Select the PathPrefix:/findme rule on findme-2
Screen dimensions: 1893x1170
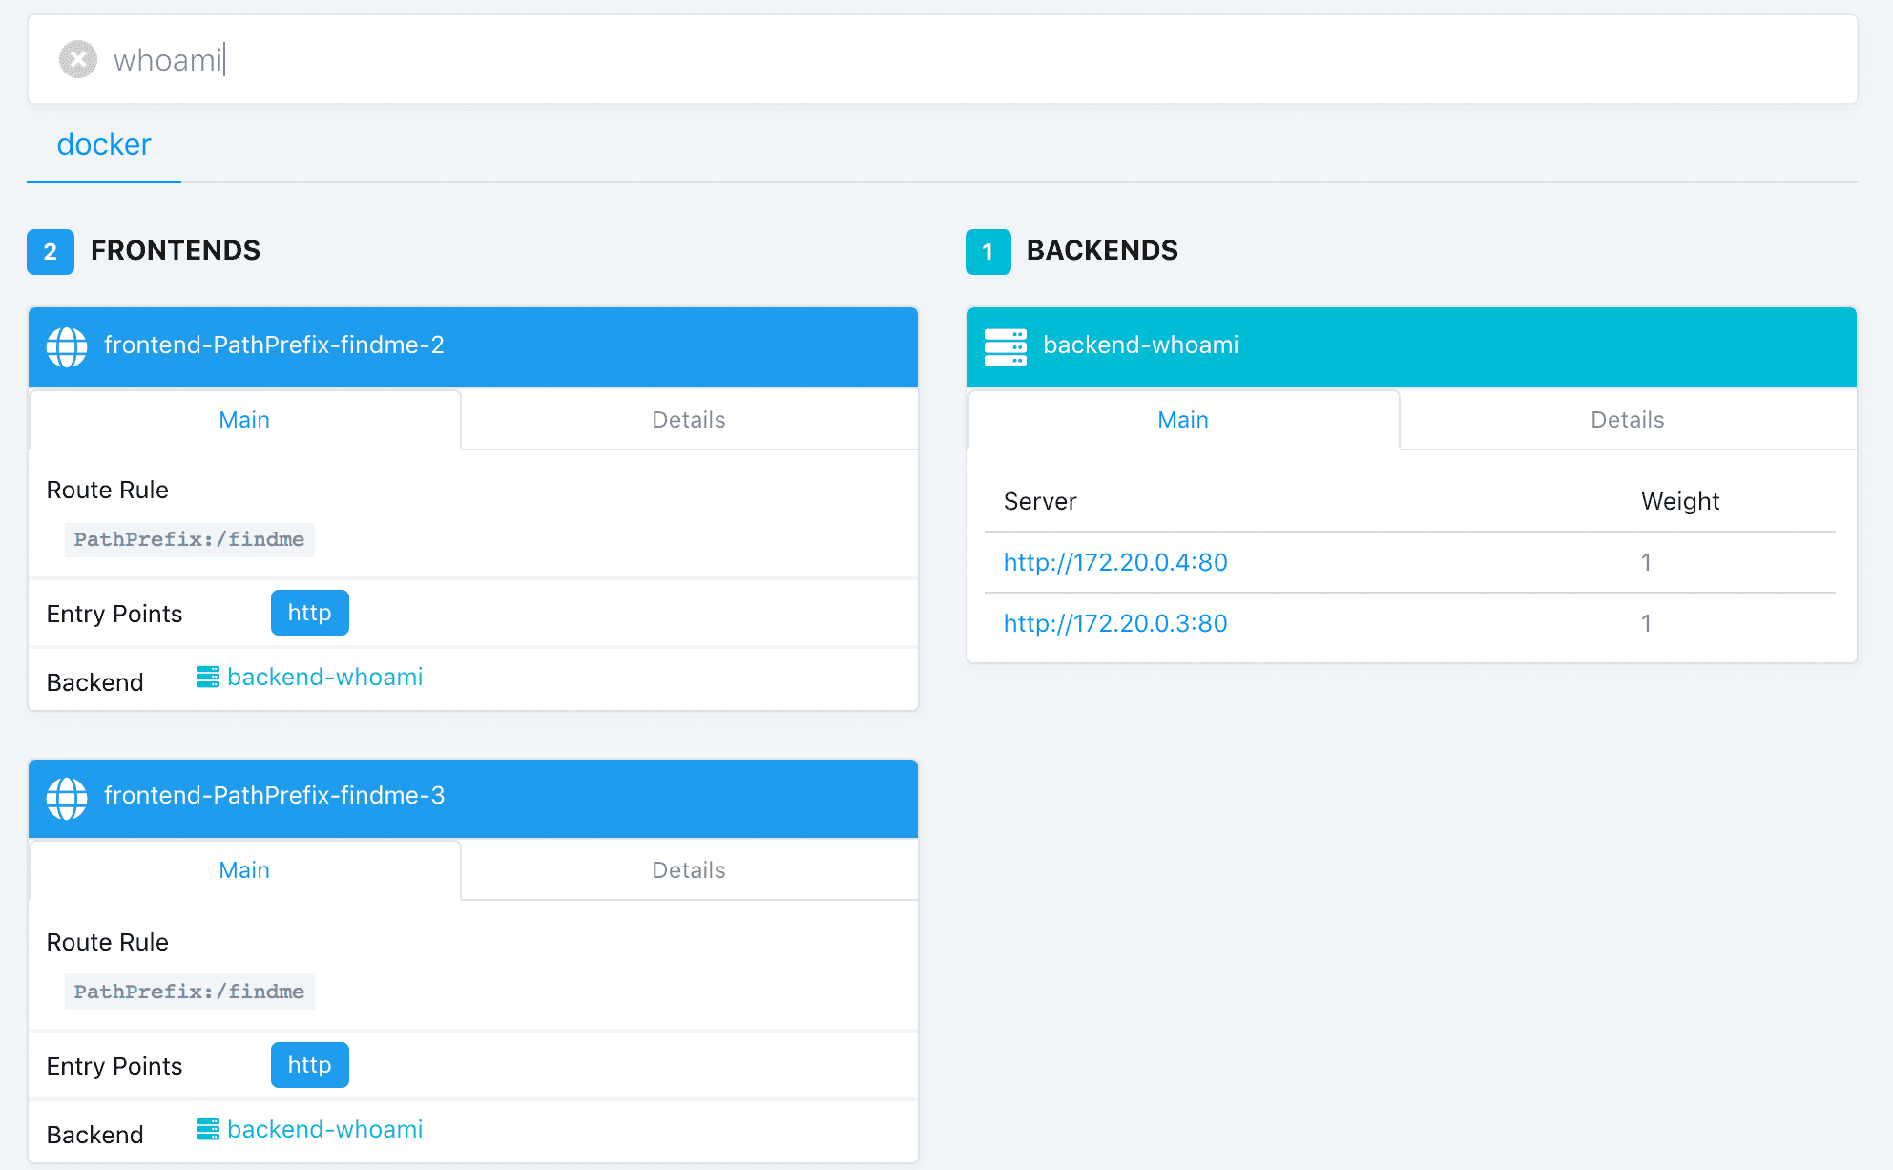189,539
